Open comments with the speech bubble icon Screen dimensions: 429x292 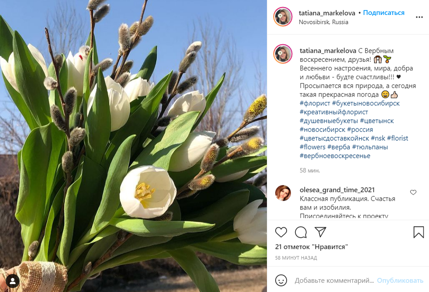pos(301,233)
